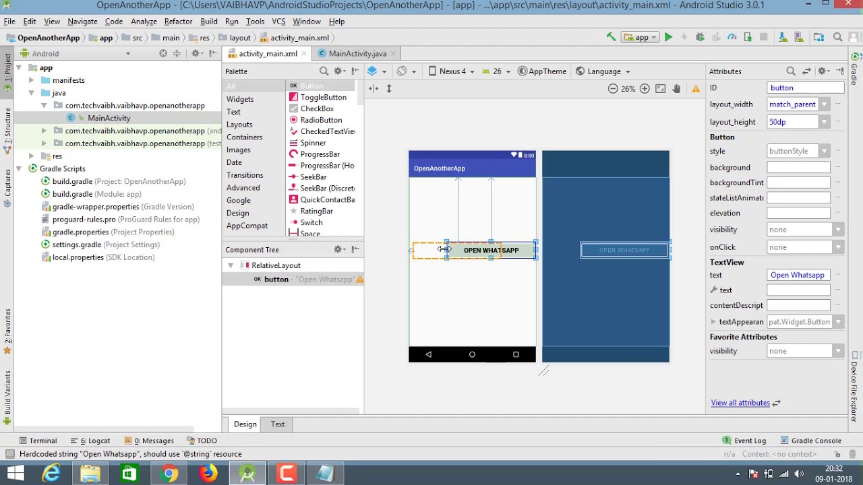Select Widgets category in Palette
863x485 pixels.
tap(240, 99)
